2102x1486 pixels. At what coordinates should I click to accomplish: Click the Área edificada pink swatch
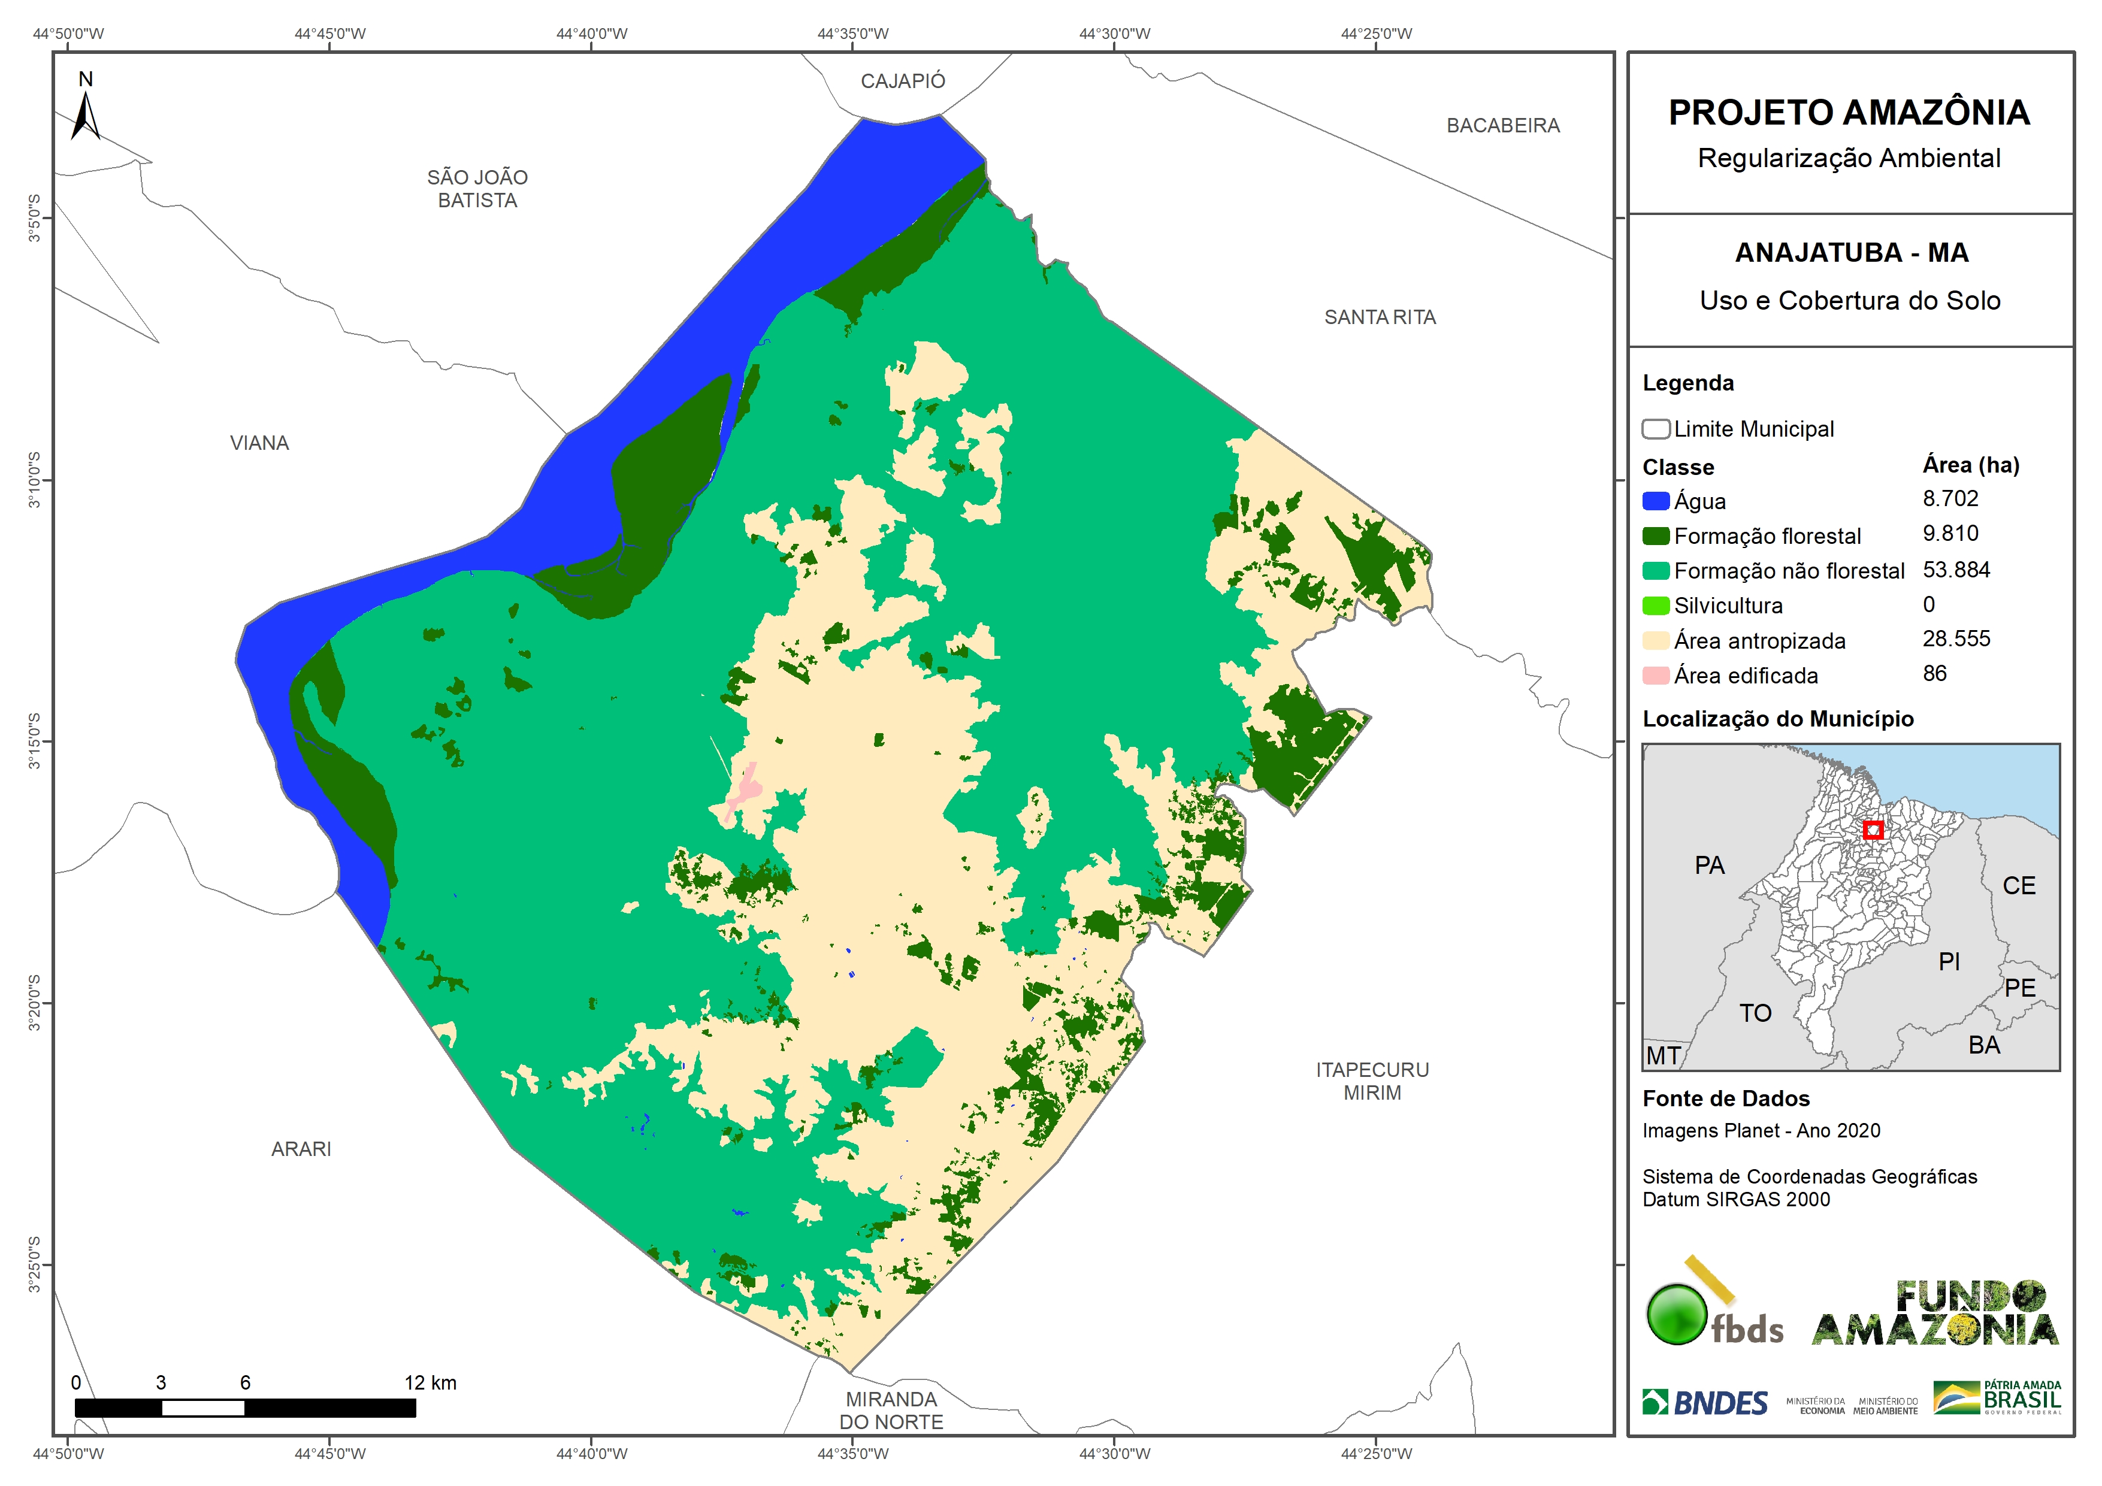coord(1655,676)
